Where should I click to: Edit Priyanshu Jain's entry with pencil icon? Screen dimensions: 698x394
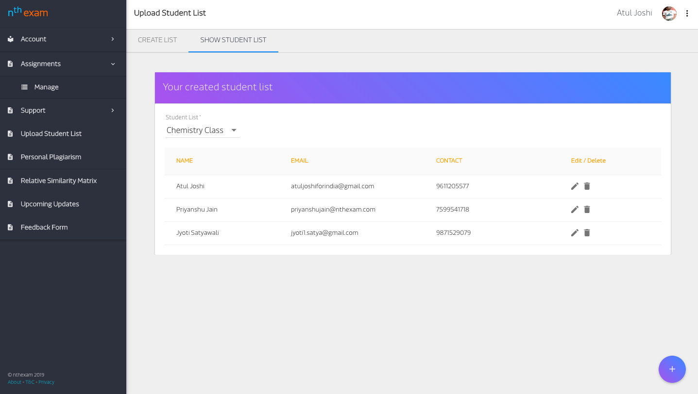575,210
